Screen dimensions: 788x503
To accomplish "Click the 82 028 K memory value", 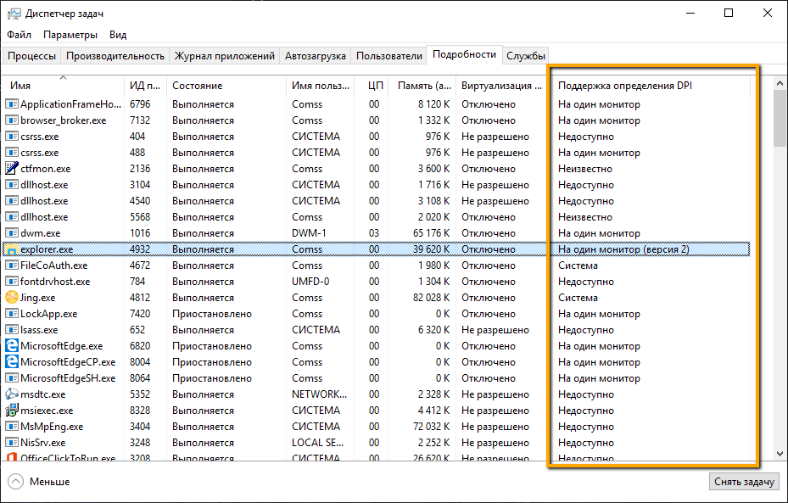I will pos(431,298).
